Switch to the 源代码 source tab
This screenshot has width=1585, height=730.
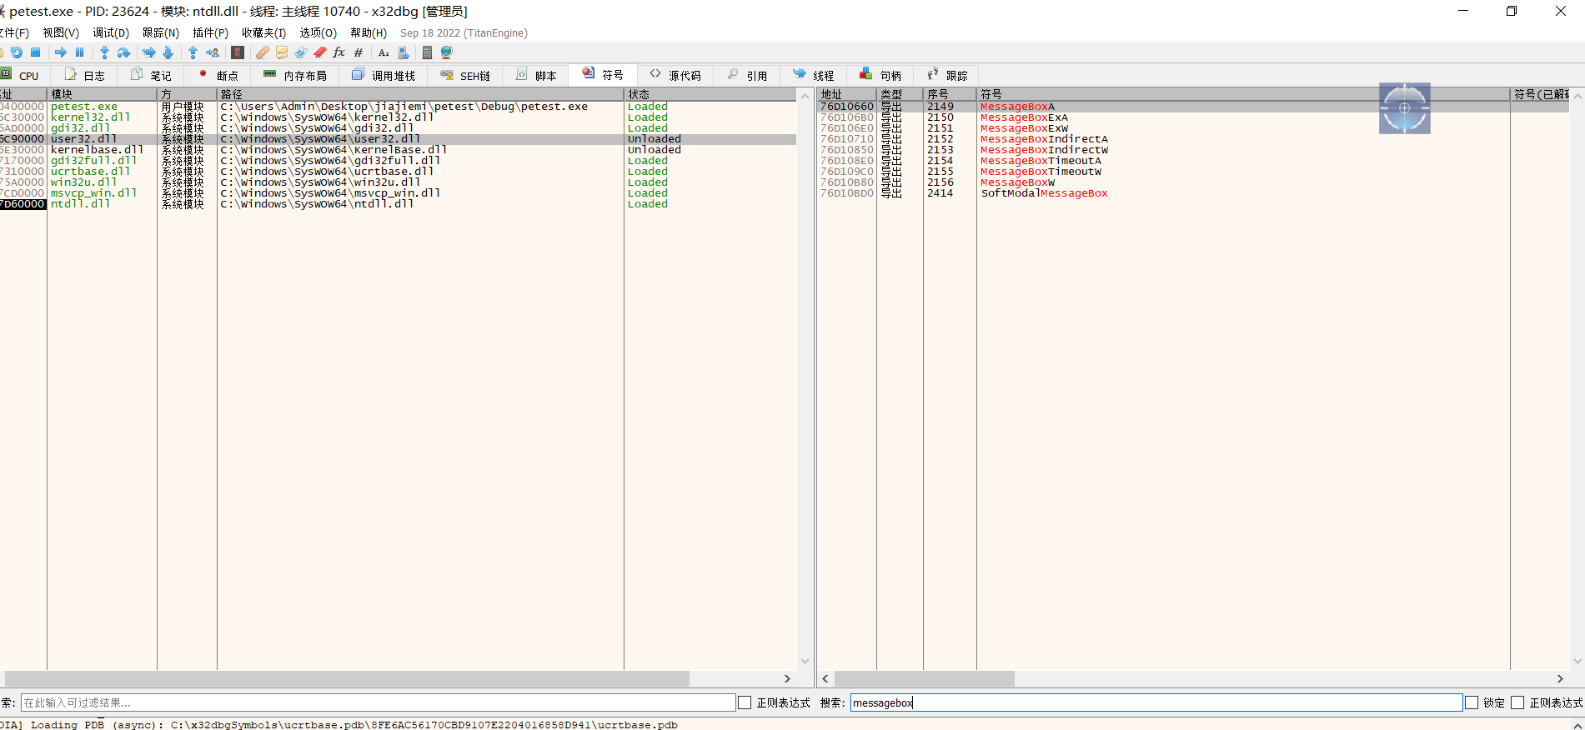point(675,75)
